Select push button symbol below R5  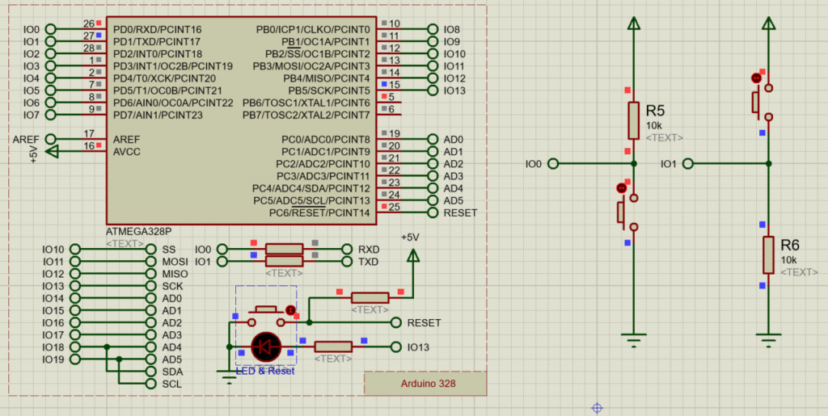[x=627, y=212]
